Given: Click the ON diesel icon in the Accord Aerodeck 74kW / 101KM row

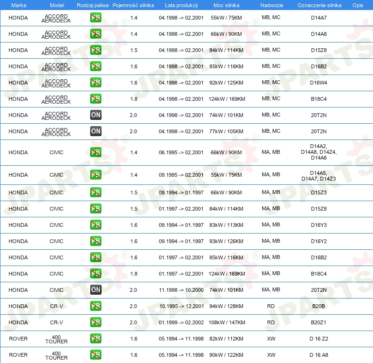Looking at the screenshot, I should tap(95, 115).
